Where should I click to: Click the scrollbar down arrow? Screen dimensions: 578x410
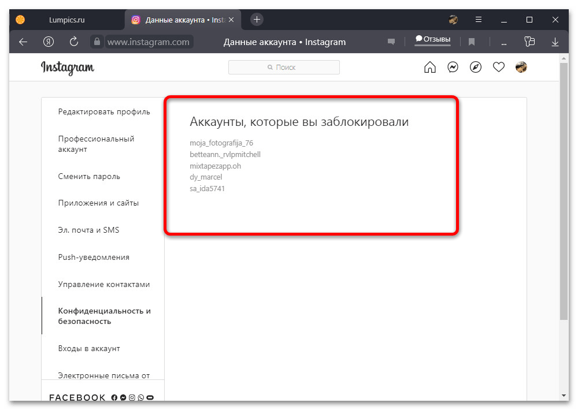click(564, 396)
